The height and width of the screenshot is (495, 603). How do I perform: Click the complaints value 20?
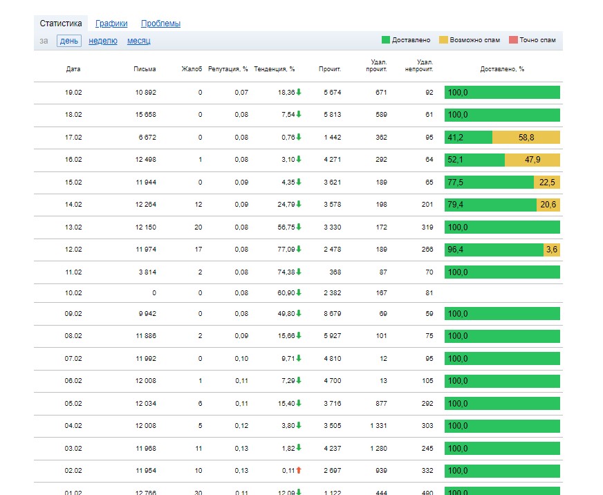point(198,227)
